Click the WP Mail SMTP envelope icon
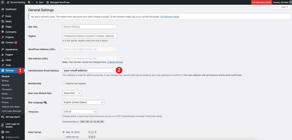 pyautogui.click(x=3, y=117)
